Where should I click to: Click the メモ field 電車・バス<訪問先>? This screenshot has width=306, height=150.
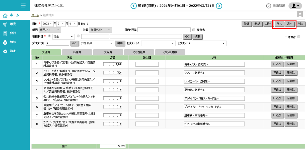(214, 64)
